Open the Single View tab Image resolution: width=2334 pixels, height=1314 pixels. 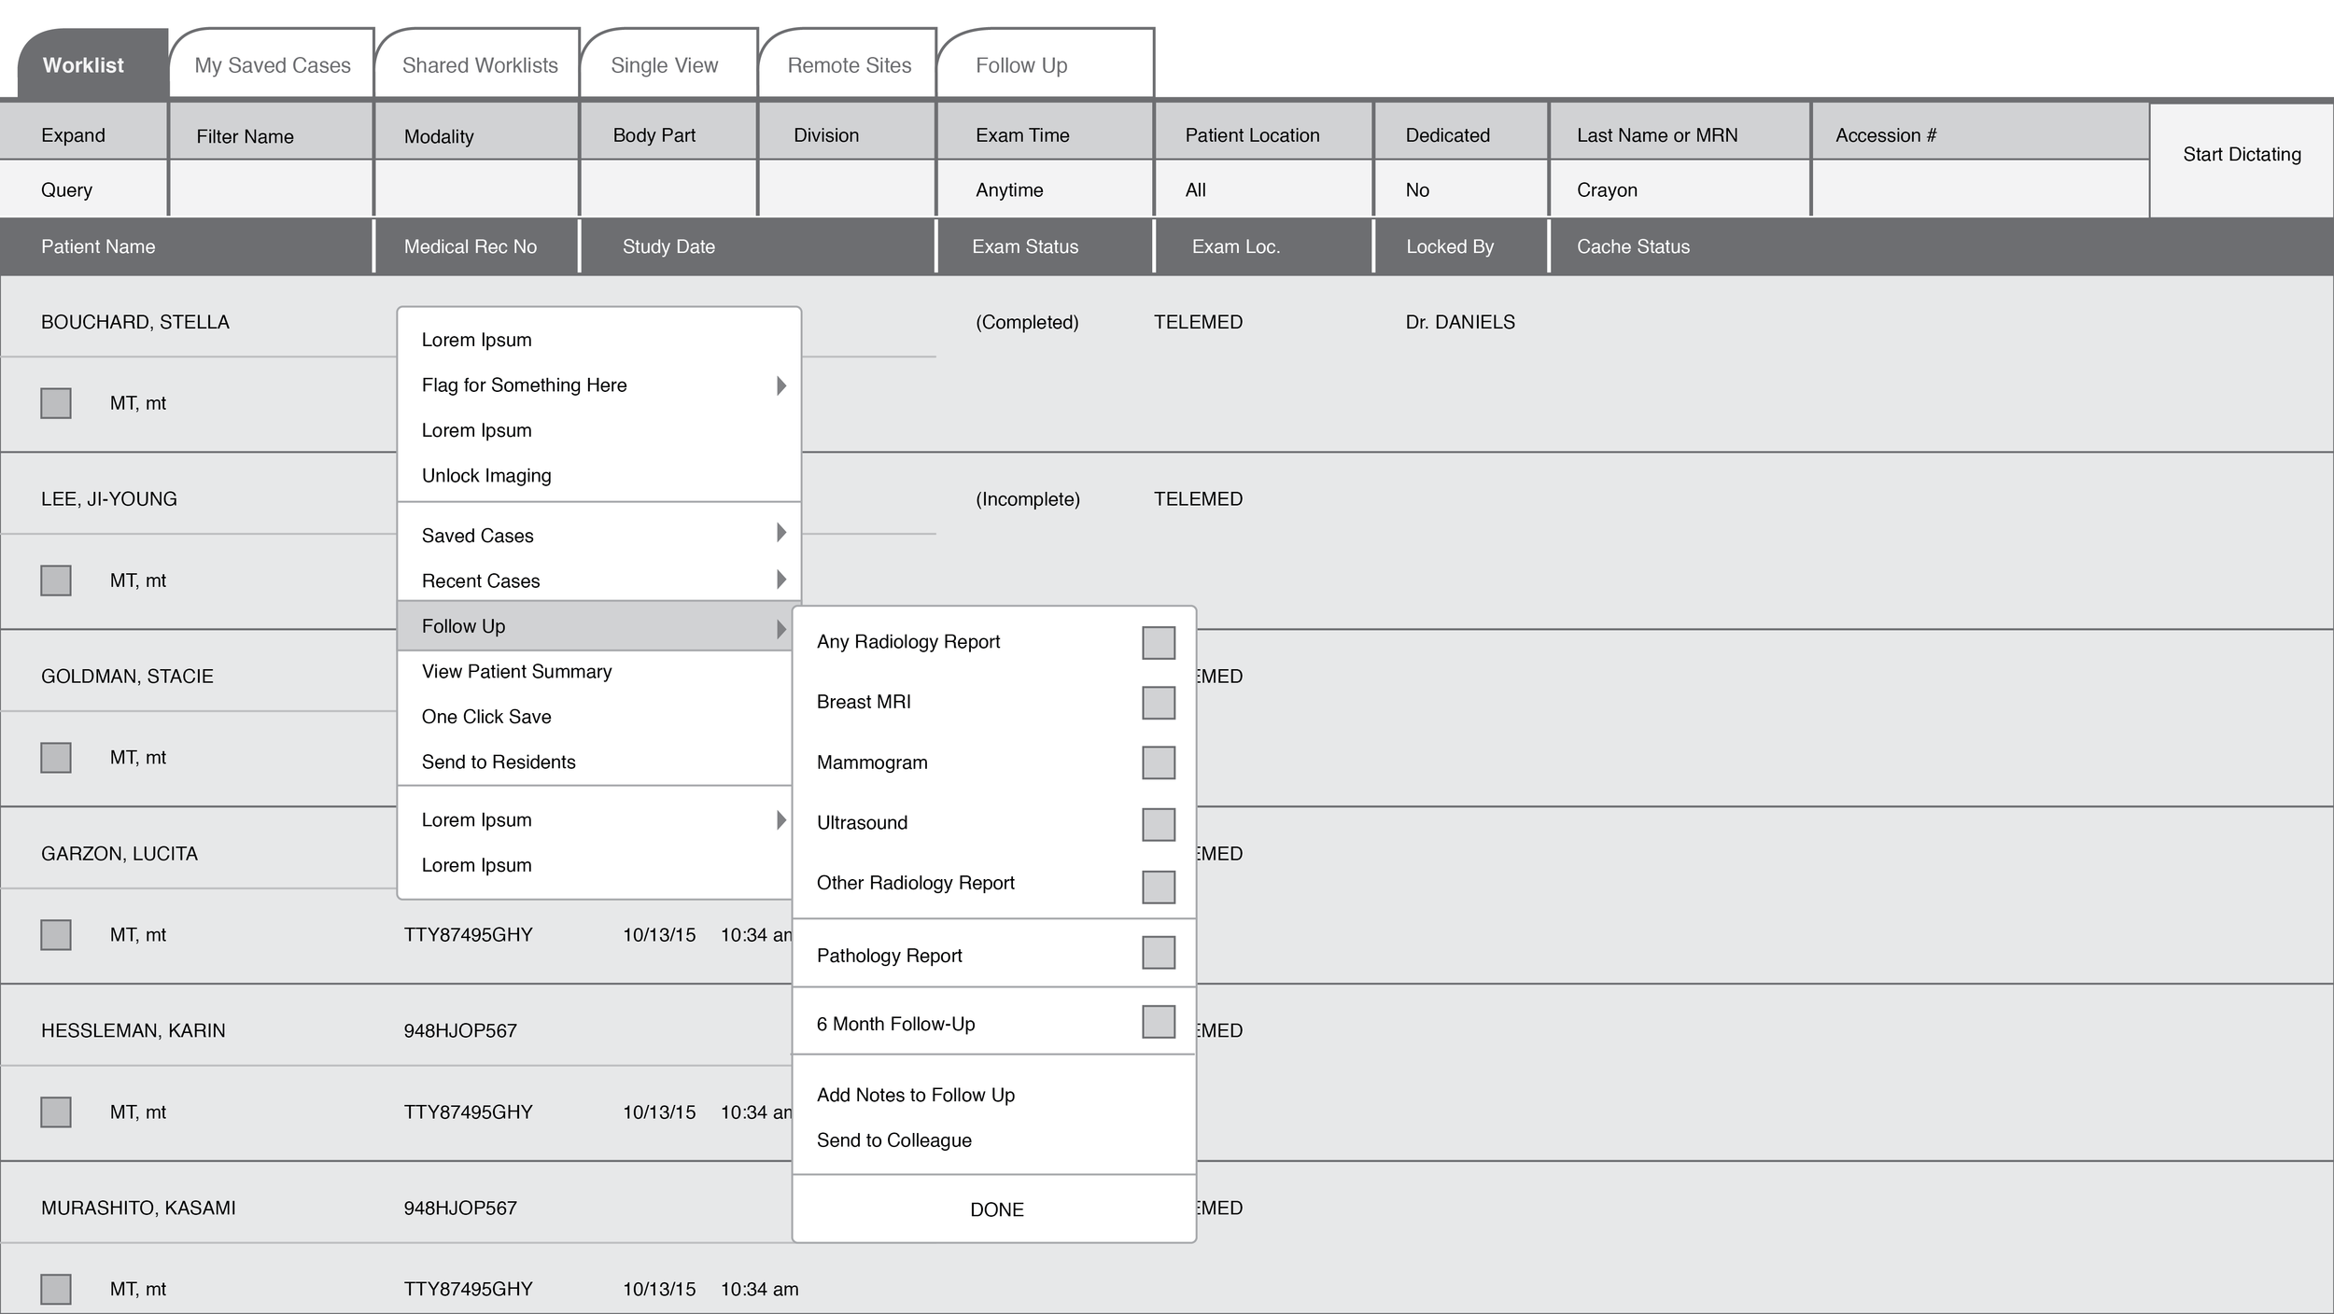tap(668, 64)
